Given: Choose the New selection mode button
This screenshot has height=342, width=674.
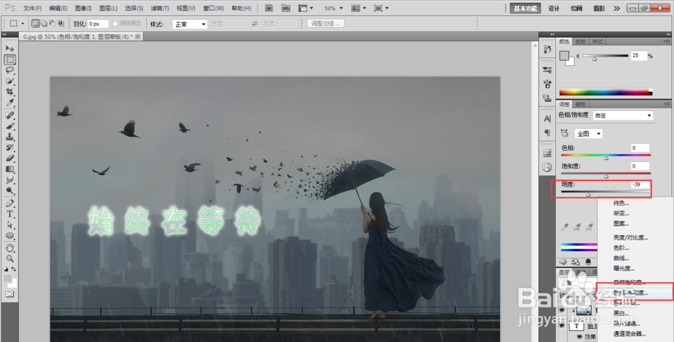Looking at the screenshot, I should 36,24.
